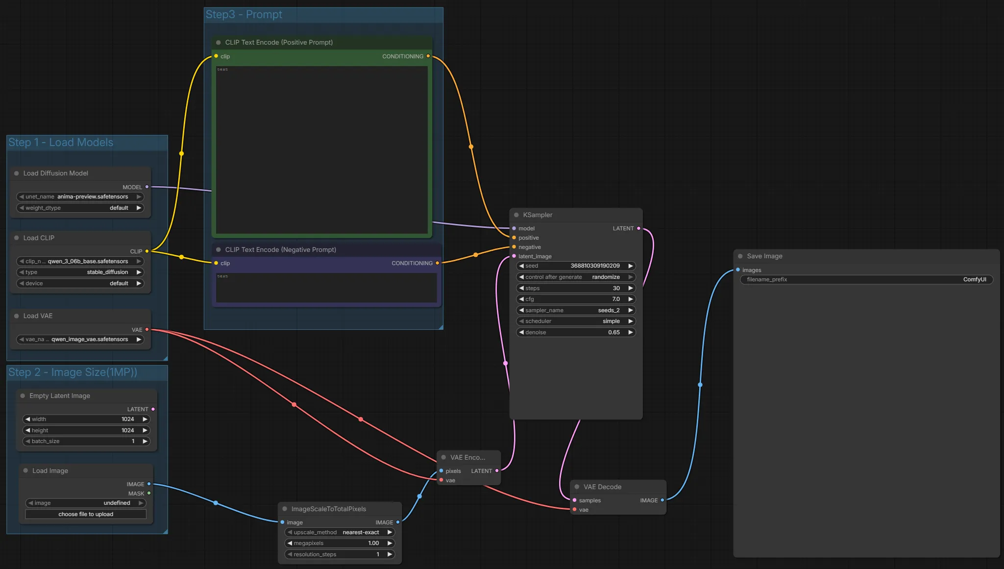
Task: Select the Step 1 - Load Models group header
Action: (x=61, y=143)
